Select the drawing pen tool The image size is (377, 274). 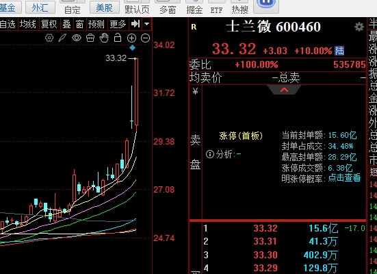62,38
